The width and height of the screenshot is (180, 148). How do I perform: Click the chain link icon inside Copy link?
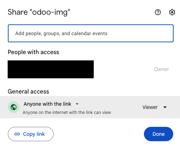click(17, 134)
